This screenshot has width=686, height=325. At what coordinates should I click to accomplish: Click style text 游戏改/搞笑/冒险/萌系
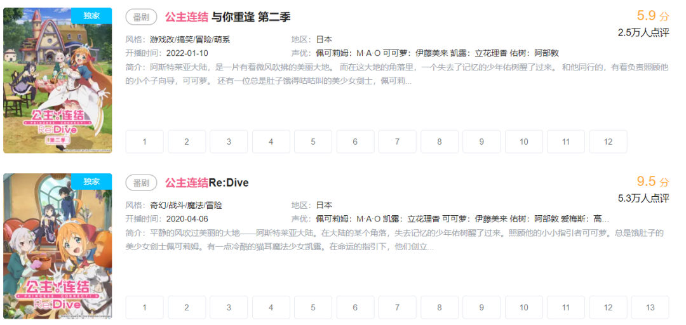coord(190,40)
